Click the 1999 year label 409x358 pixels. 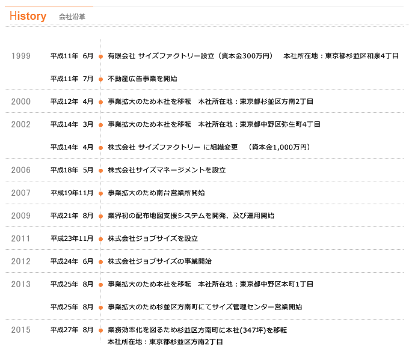(x=21, y=56)
